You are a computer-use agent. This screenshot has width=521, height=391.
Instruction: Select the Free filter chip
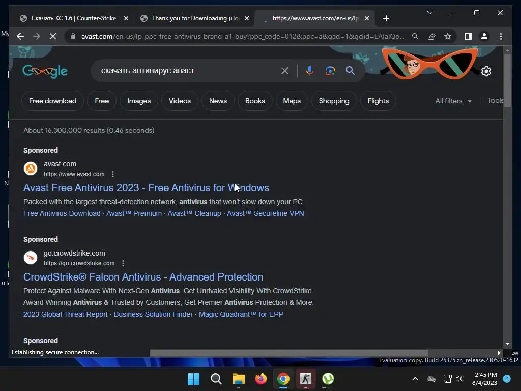tap(102, 101)
